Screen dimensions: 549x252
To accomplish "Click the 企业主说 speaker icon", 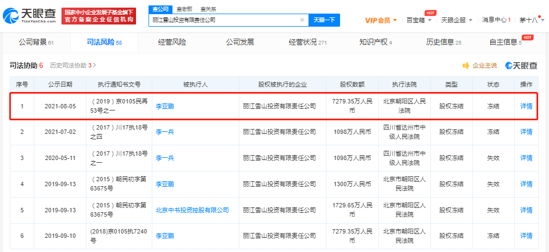I will pos(466,65).
